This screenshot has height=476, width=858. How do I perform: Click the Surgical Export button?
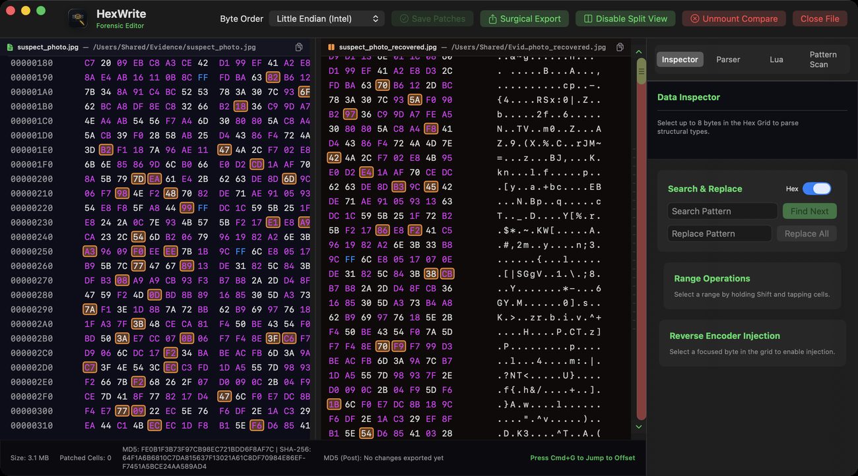point(524,18)
